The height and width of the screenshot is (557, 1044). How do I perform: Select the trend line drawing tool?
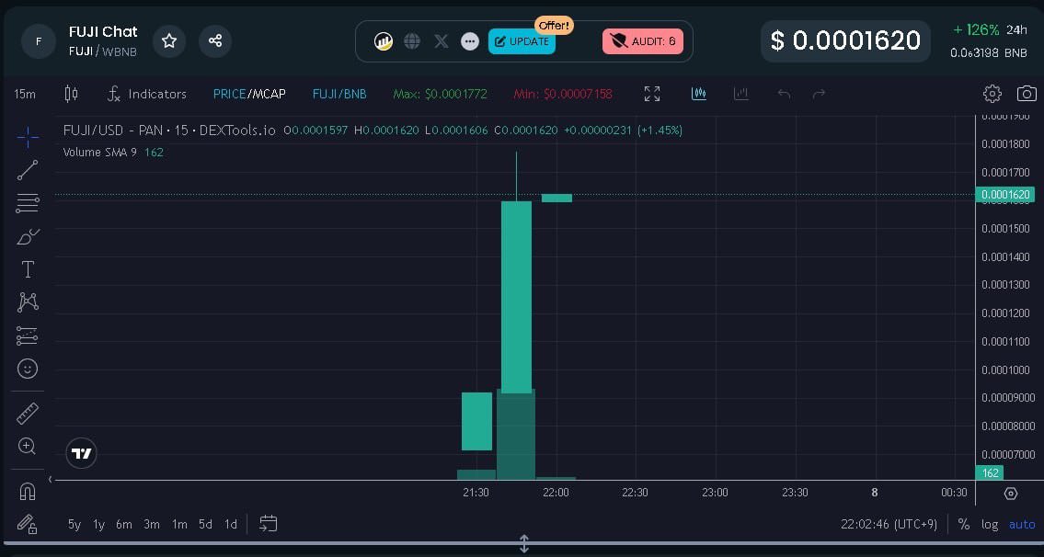point(28,170)
